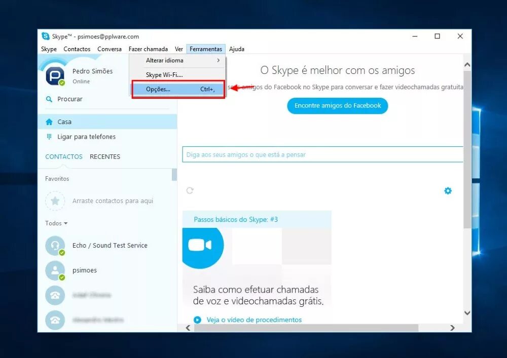Image resolution: width=507 pixels, height=358 pixels.
Task: Click the Casa home icon
Action: pos(49,122)
